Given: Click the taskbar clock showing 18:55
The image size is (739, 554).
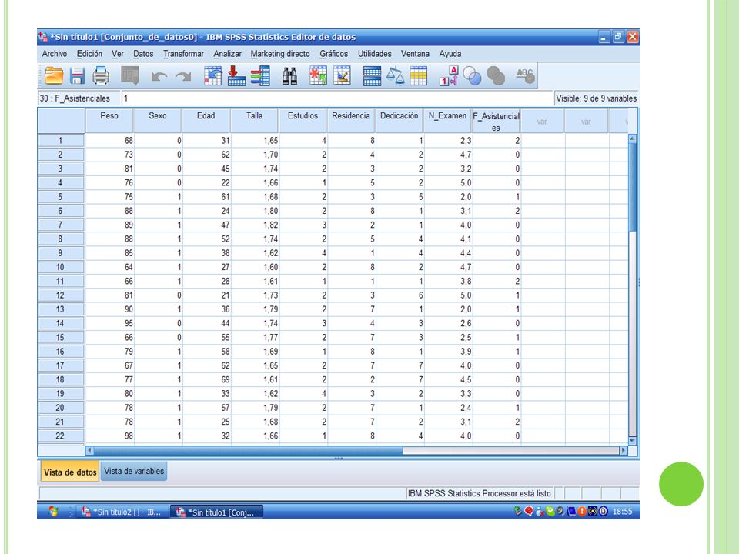Looking at the screenshot, I should 622,512.
